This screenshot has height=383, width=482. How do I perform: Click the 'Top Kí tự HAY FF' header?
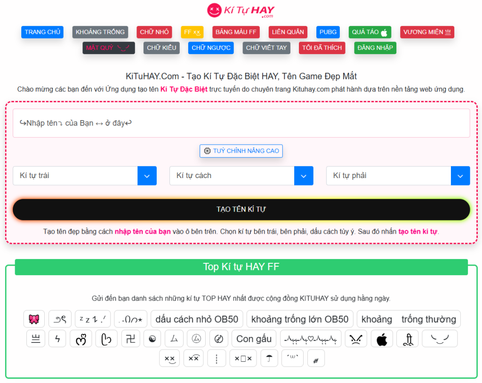pos(241,267)
